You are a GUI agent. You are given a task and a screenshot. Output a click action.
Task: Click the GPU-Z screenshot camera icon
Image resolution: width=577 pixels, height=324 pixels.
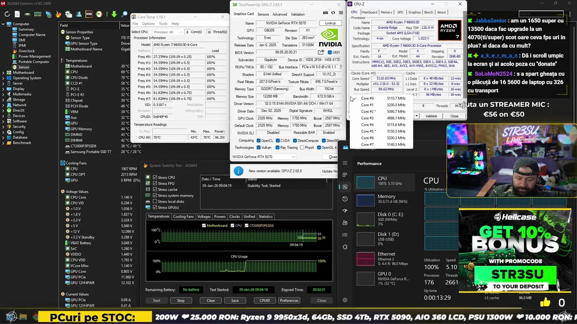pyautogui.click(x=325, y=13)
